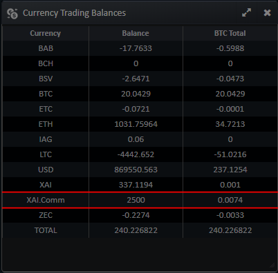The image size is (278, 273).
Task: Click the resize grip in the panel corner
Action: tap(272, 265)
